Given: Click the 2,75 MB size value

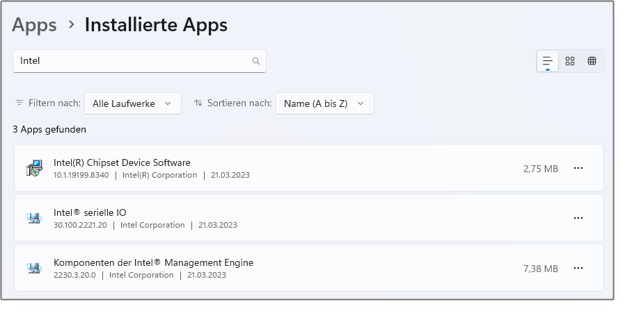Looking at the screenshot, I should point(541,169).
